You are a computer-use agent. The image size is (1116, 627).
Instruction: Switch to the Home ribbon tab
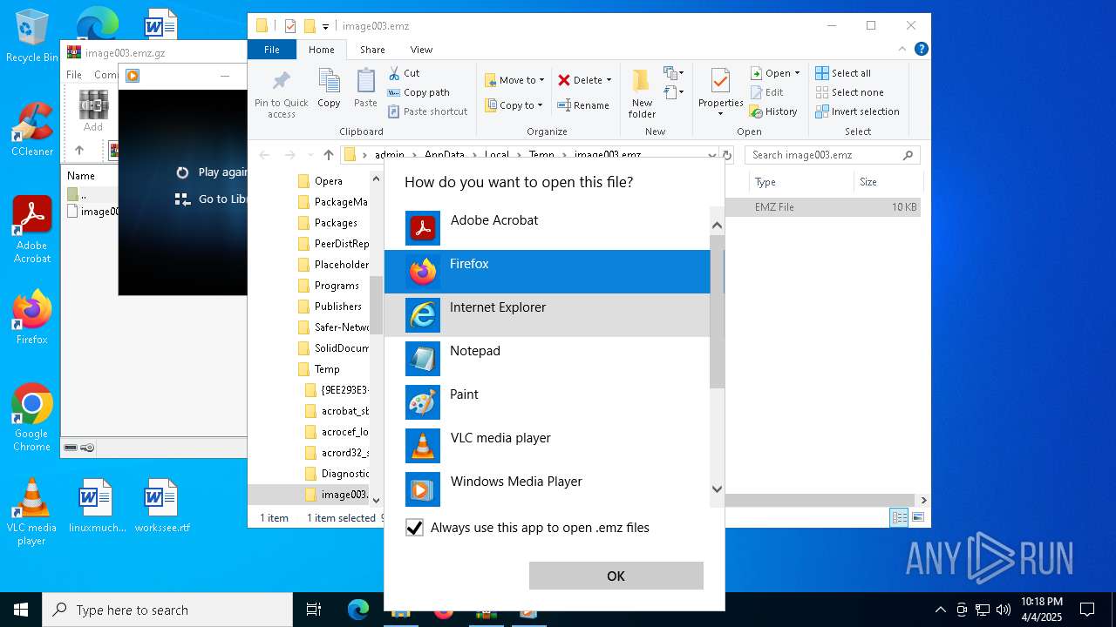(x=322, y=50)
